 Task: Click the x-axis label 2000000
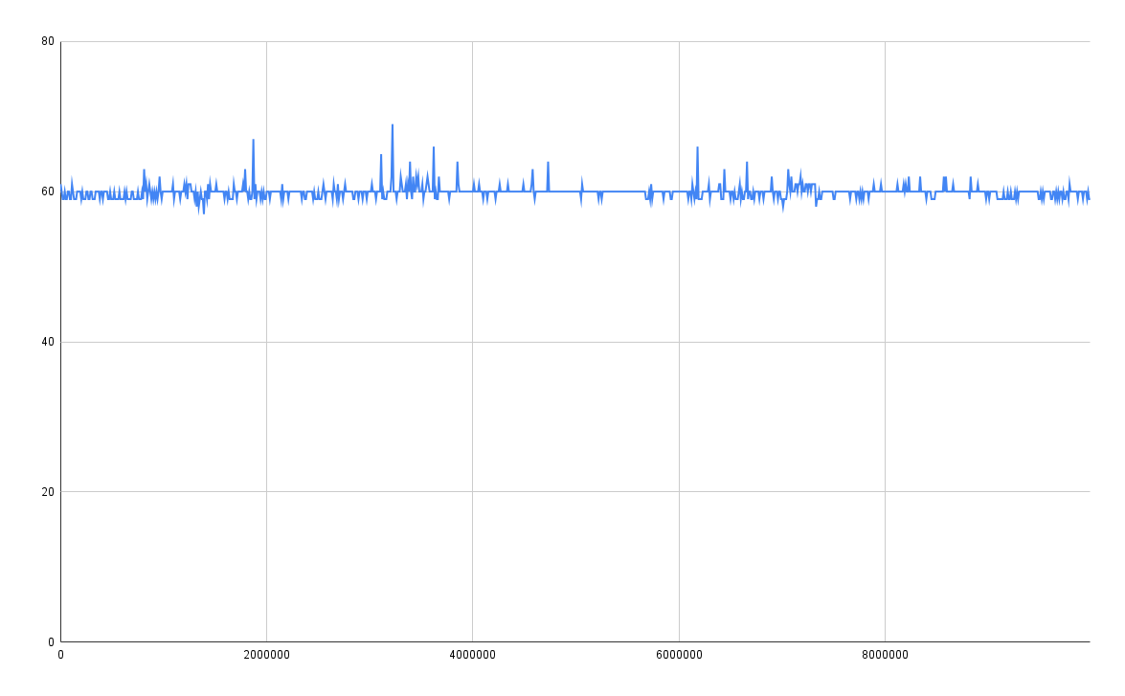tap(266, 655)
